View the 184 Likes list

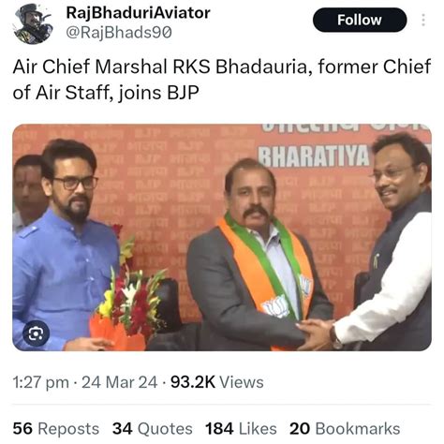[241, 428]
